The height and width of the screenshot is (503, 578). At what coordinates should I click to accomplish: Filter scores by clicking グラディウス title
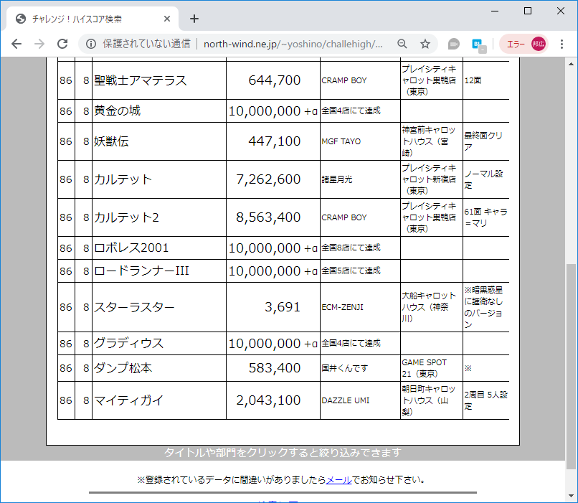pos(129,343)
